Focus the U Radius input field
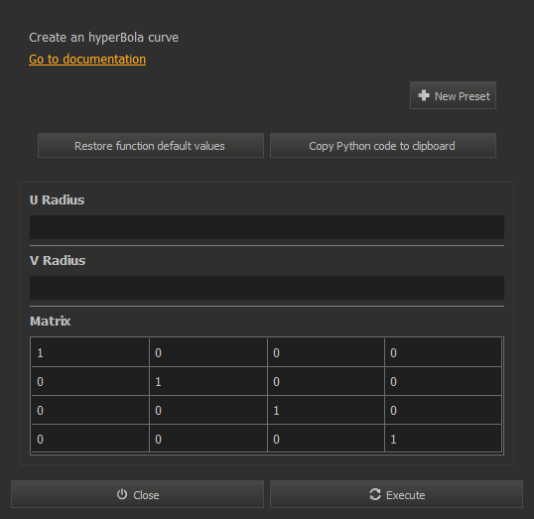 pos(267,227)
